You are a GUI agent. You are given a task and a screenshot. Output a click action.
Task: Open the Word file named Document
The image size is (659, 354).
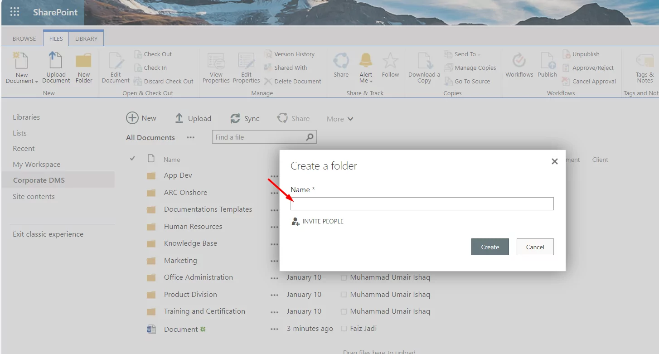pyautogui.click(x=181, y=329)
